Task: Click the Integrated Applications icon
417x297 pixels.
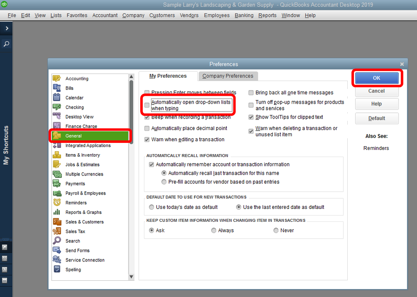Action: coord(57,145)
